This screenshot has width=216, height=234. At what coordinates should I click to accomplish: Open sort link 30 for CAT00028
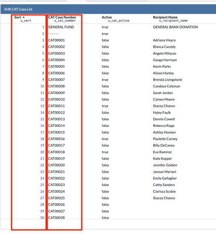42,218
